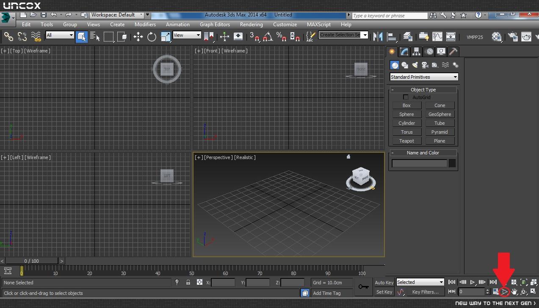Image resolution: width=539 pixels, height=308 pixels.
Task: Open the key filter Selected dropdown
Action: pyautogui.click(x=420, y=282)
